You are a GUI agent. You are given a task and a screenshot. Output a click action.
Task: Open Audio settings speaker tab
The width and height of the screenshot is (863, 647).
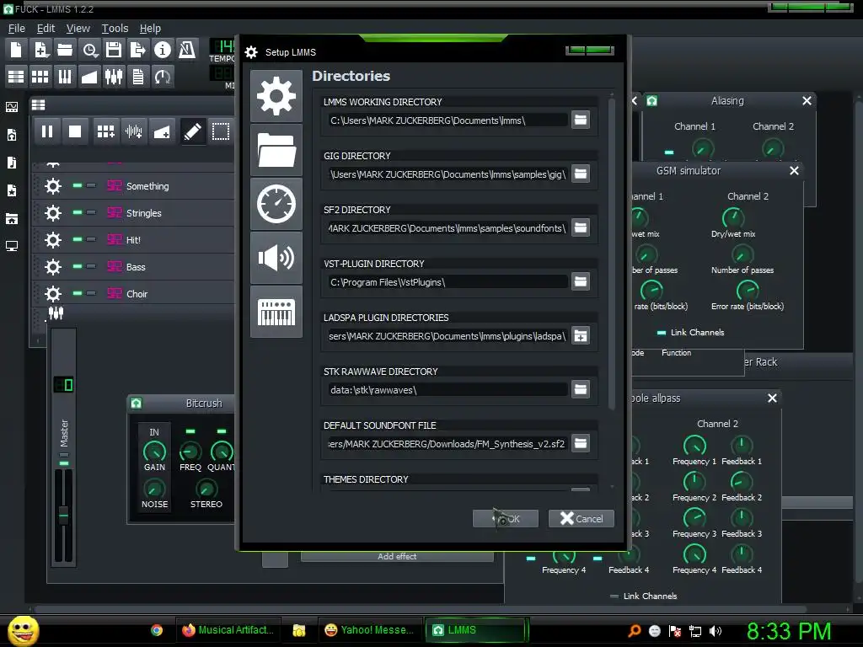pyautogui.click(x=276, y=258)
